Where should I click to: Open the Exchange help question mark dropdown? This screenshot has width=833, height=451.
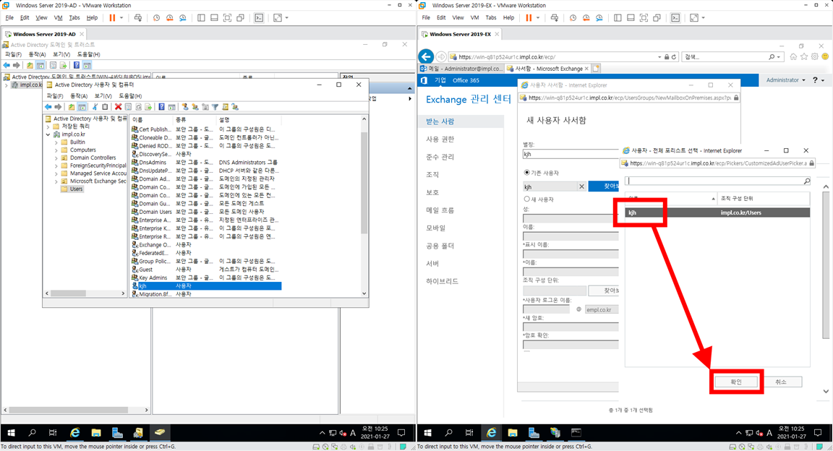pos(818,80)
